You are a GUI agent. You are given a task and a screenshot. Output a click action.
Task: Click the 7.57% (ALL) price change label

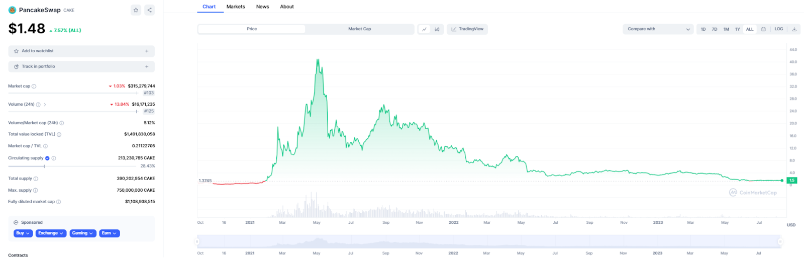[65, 31]
